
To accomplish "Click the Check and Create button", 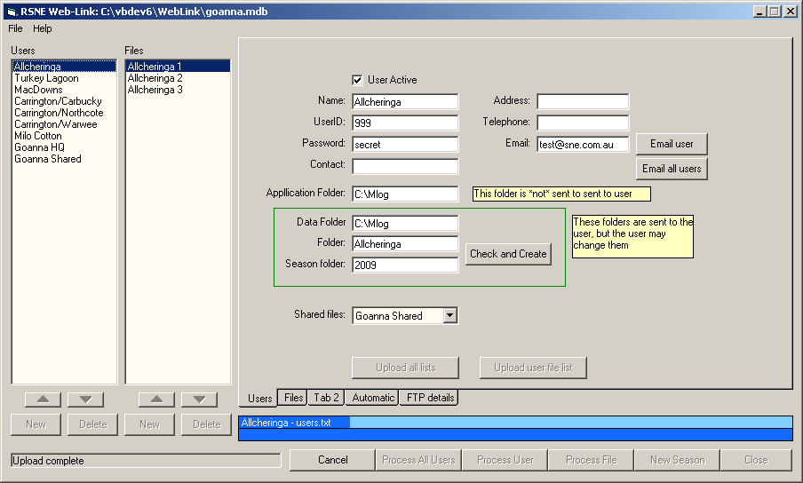I will (508, 254).
